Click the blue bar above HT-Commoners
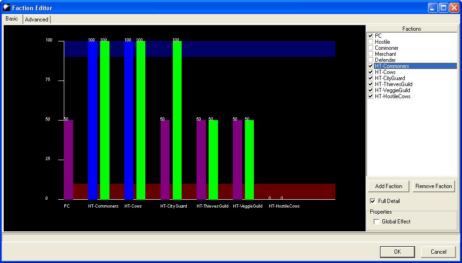The width and height of the screenshot is (462, 263). (93, 120)
